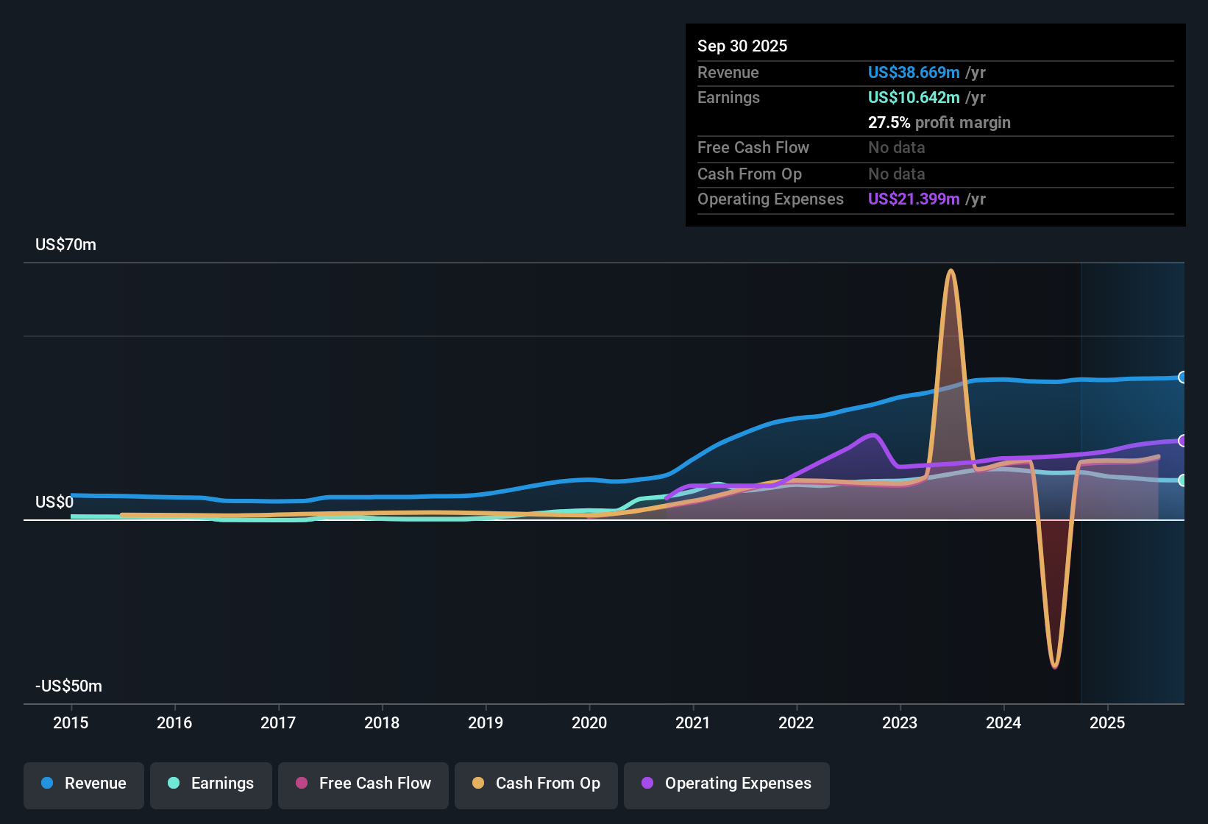
Task: Select the 2023 axis tick label
Action: (x=900, y=722)
